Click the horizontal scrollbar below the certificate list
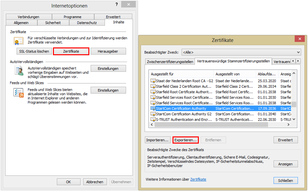The width and height of the screenshot is (308, 191). 211,124
